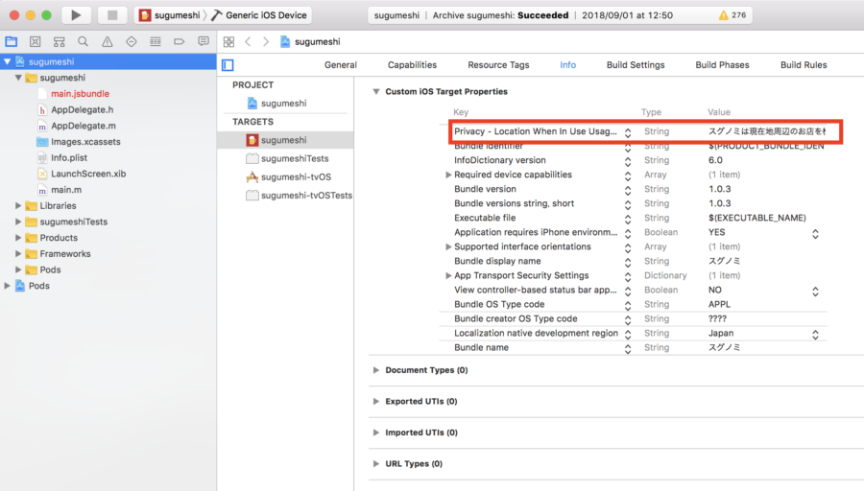Switch to the Build Phases tab
864x491 pixels.
[722, 65]
